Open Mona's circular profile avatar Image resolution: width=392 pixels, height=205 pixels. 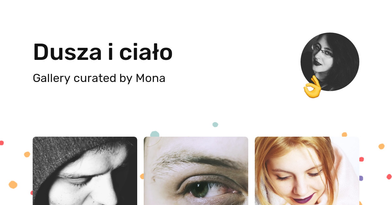(330, 62)
